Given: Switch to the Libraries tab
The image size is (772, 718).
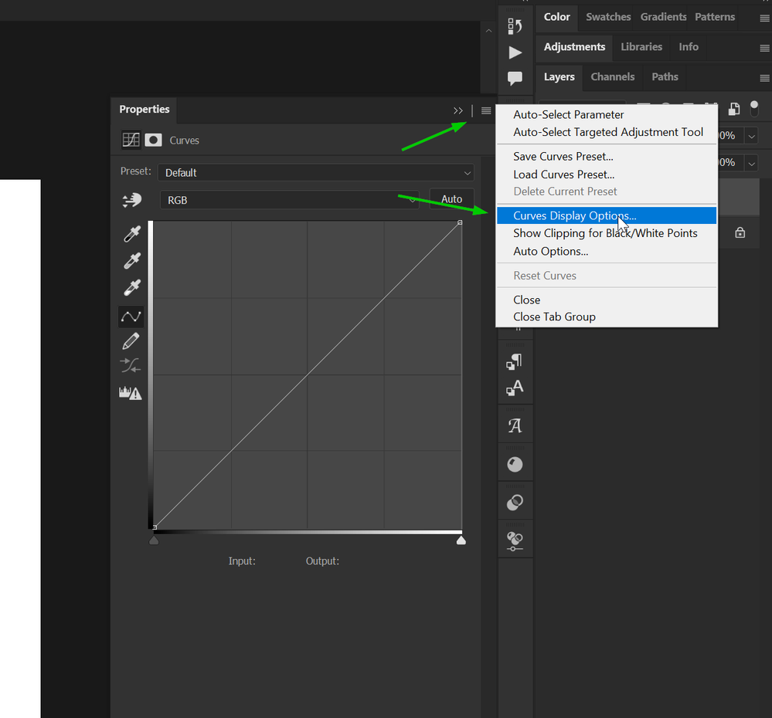Looking at the screenshot, I should (x=641, y=47).
